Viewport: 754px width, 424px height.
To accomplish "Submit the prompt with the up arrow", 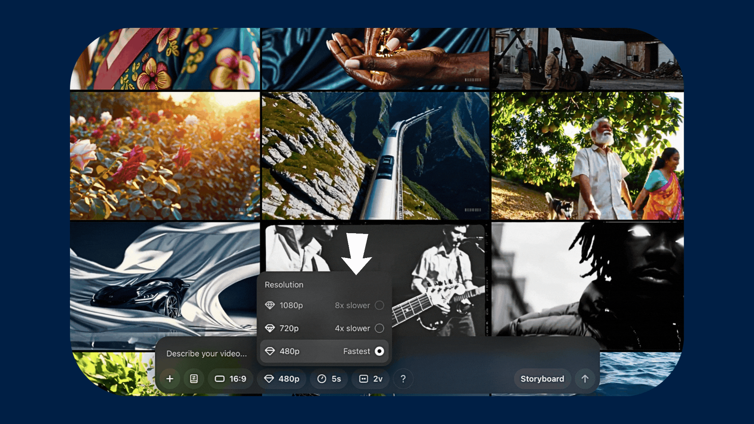I will point(585,379).
